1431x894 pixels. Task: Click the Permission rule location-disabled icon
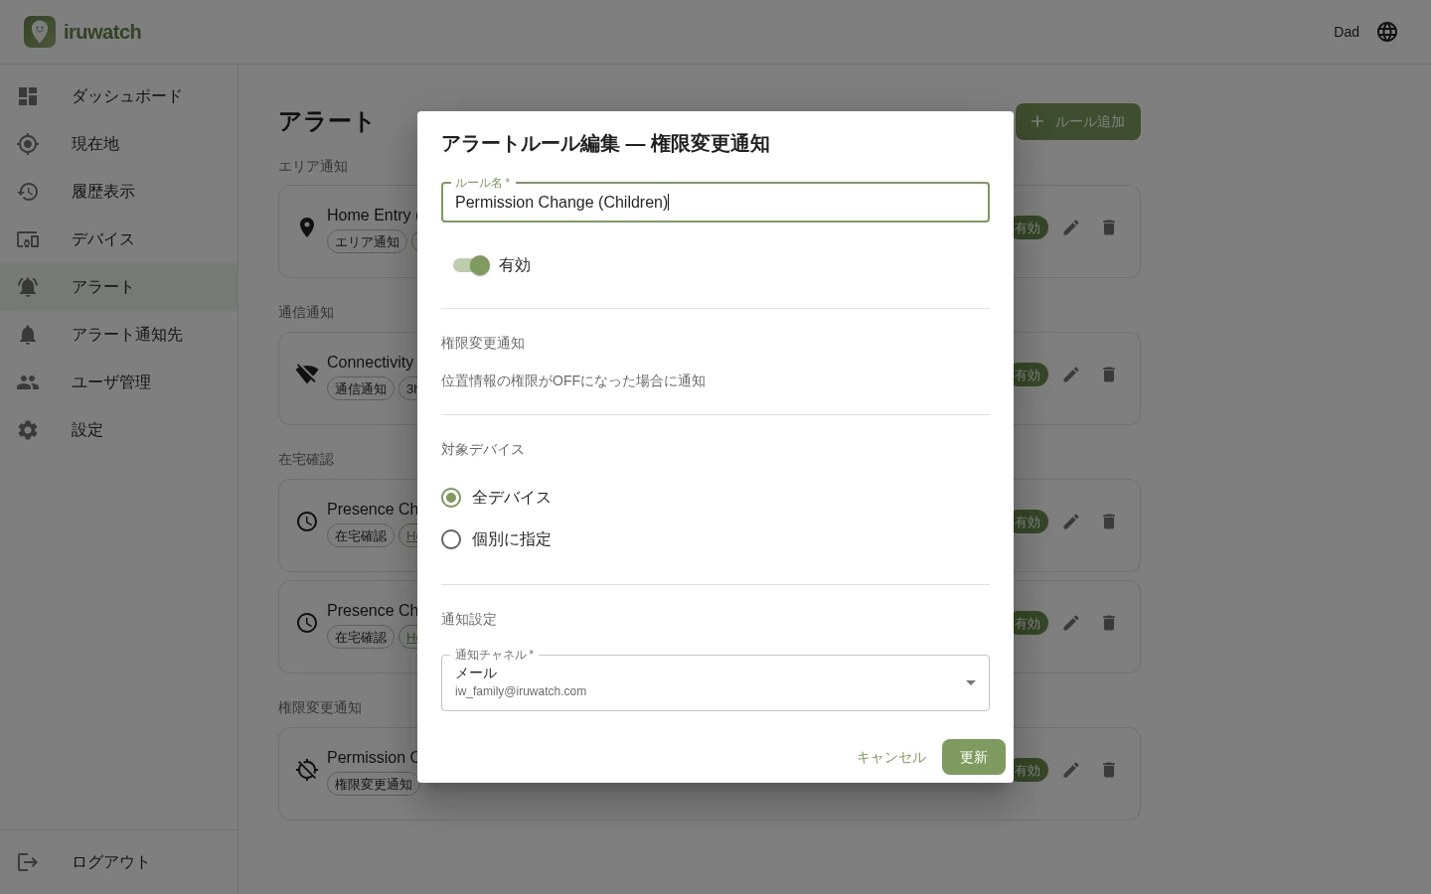pyautogui.click(x=307, y=770)
